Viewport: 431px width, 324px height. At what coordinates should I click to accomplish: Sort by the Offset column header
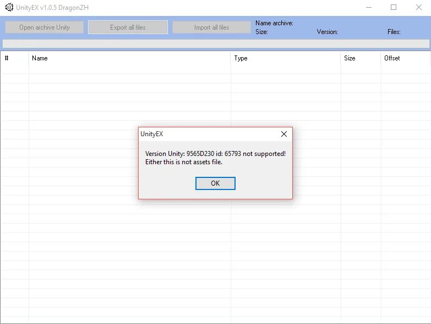[405, 58]
